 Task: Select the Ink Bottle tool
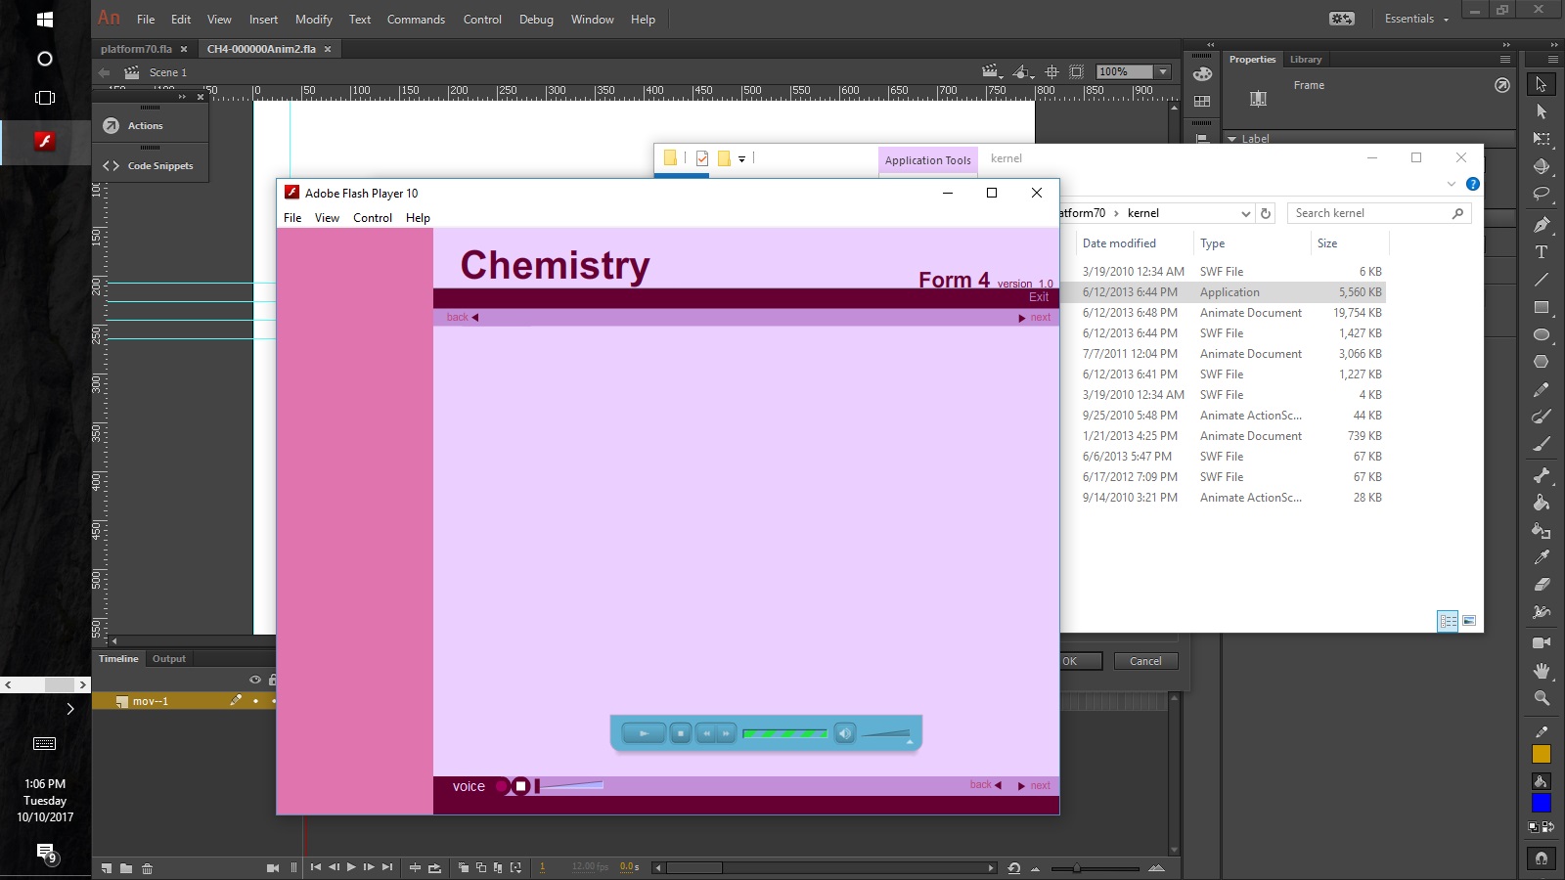click(1542, 530)
